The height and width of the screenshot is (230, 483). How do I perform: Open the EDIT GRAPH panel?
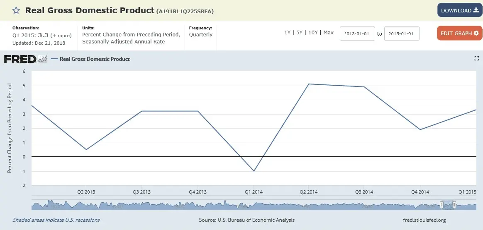[x=459, y=33]
